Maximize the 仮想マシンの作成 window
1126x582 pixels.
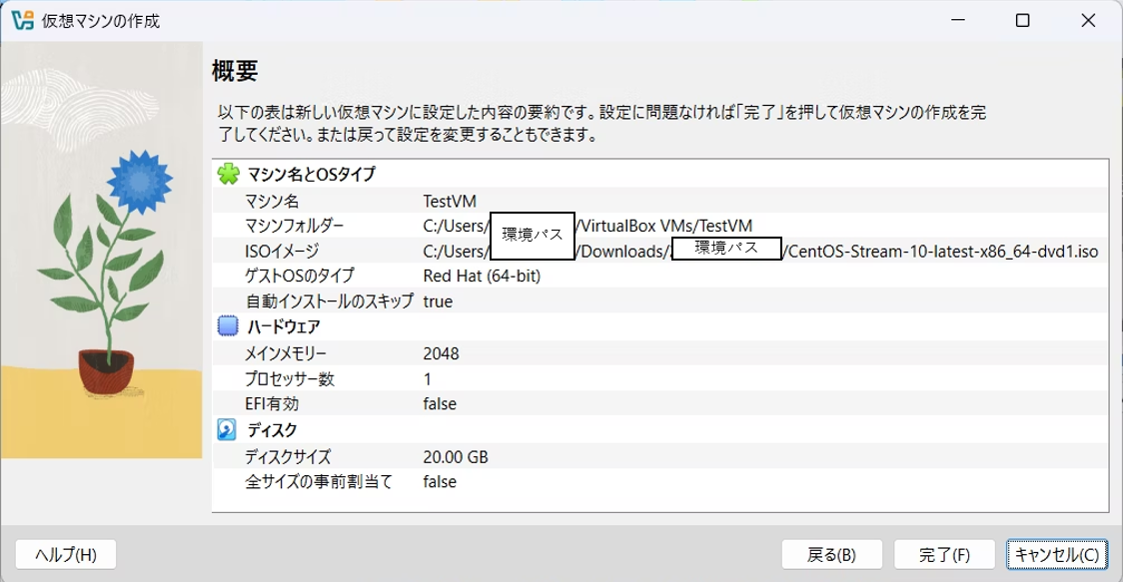point(1023,21)
